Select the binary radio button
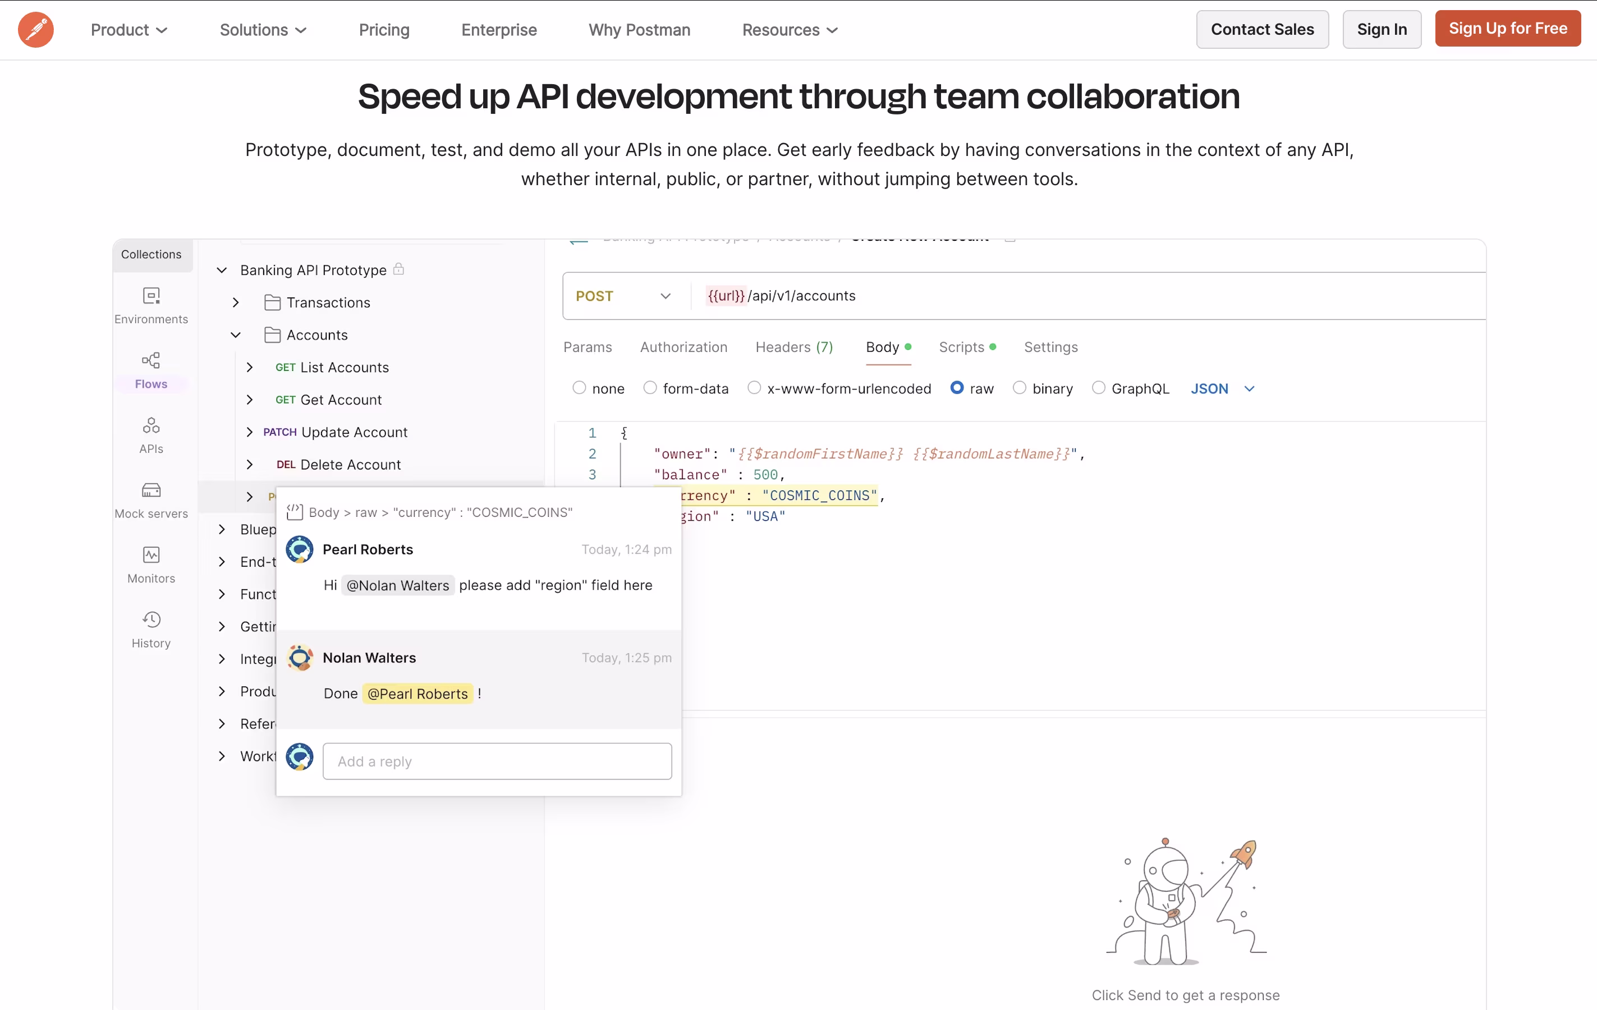The height and width of the screenshot is (1010, 1597). 1020,388
